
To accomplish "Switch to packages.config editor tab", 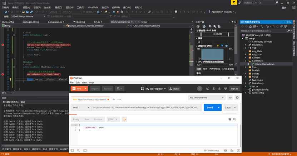I will tap(31, 22).
